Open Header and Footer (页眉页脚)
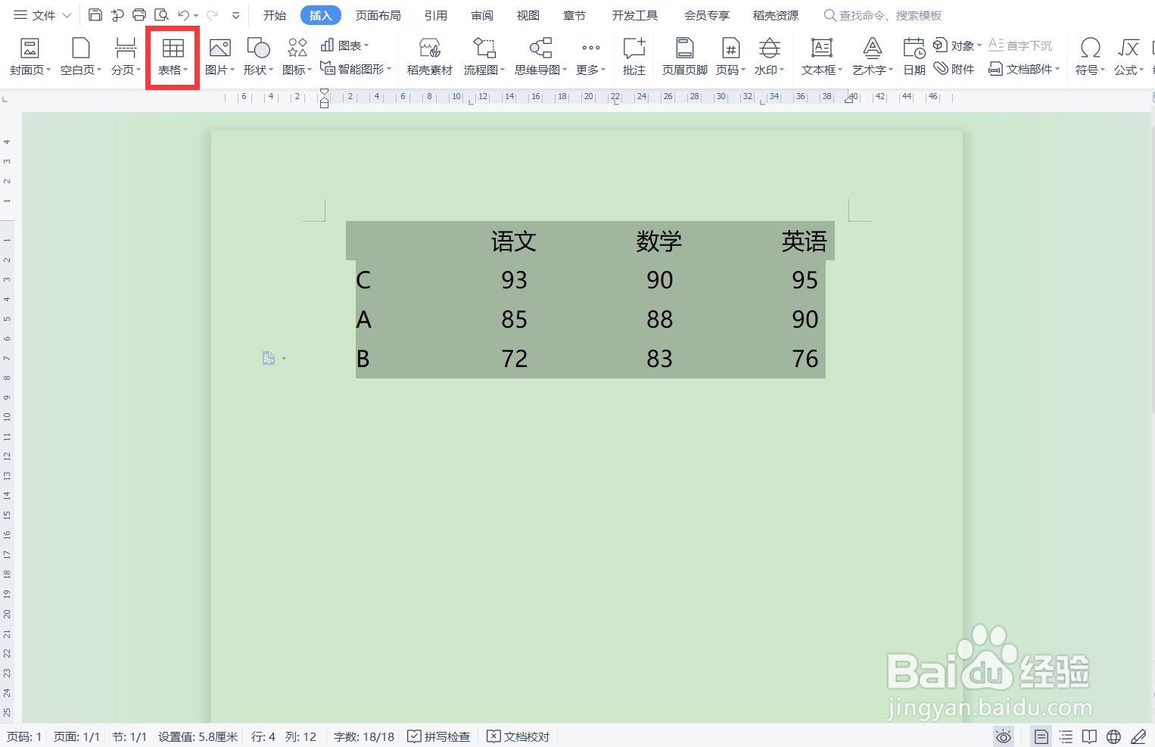 click(x=684, y=57)
